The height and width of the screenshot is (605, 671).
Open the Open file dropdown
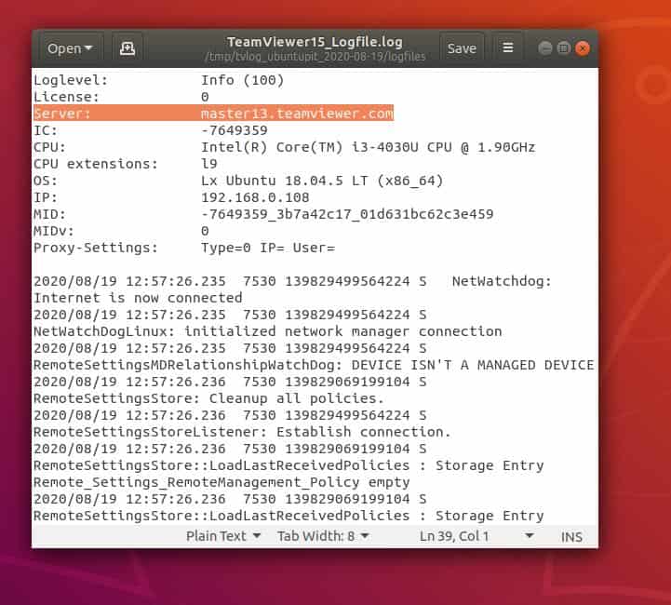[69, 48]
